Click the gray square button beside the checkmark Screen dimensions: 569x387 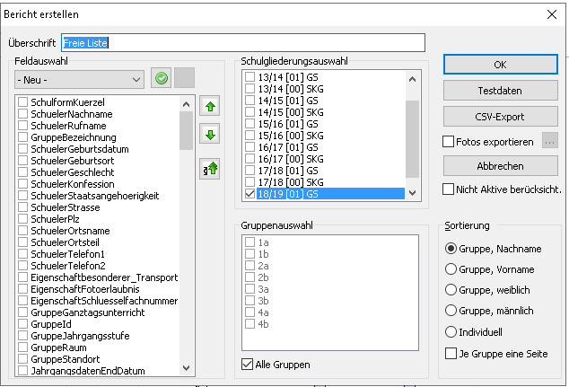184,79
